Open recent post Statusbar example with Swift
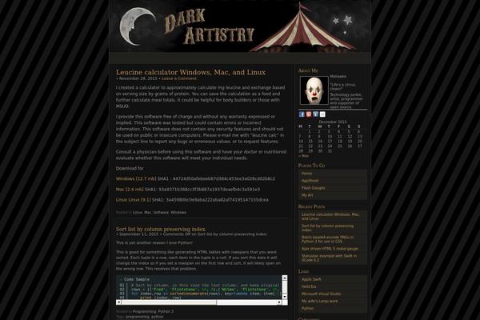This screenshot has height=320, width=480. coord(329,258)
